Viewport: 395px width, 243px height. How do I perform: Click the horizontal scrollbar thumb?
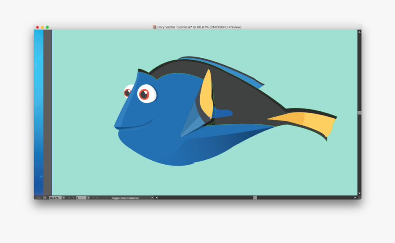tap(255, 198)
